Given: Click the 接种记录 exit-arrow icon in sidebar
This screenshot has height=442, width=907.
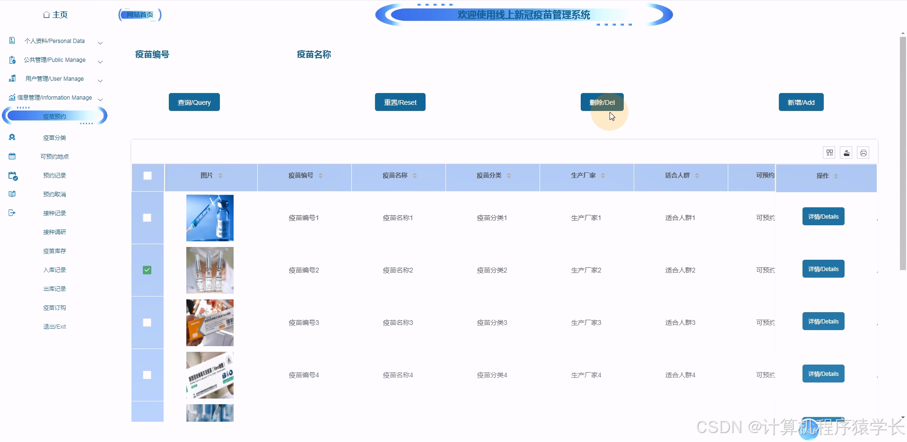Looking at the screenshot, I should click(x=12, y=212).
